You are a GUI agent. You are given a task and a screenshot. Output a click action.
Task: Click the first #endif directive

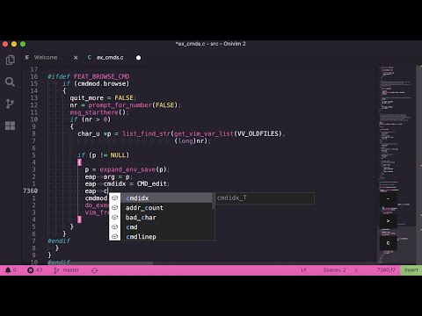59,241
